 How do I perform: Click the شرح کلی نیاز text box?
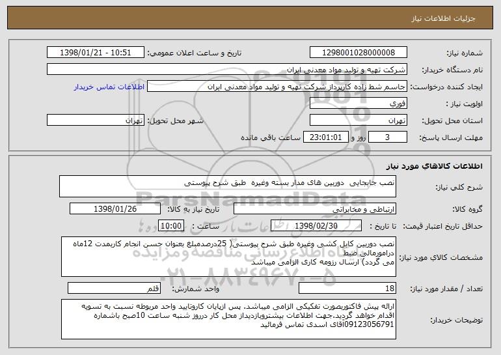tap(228, 186)
